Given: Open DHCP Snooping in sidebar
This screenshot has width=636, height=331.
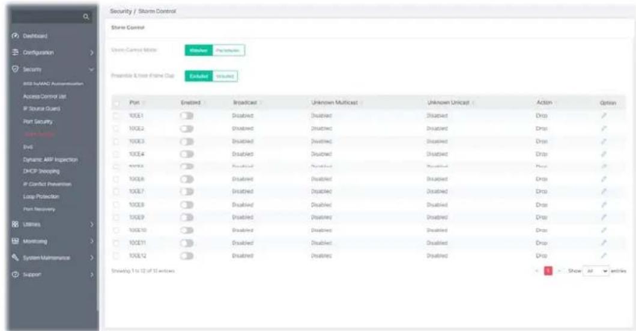Looking at the screenshot, I should [41, 171].
